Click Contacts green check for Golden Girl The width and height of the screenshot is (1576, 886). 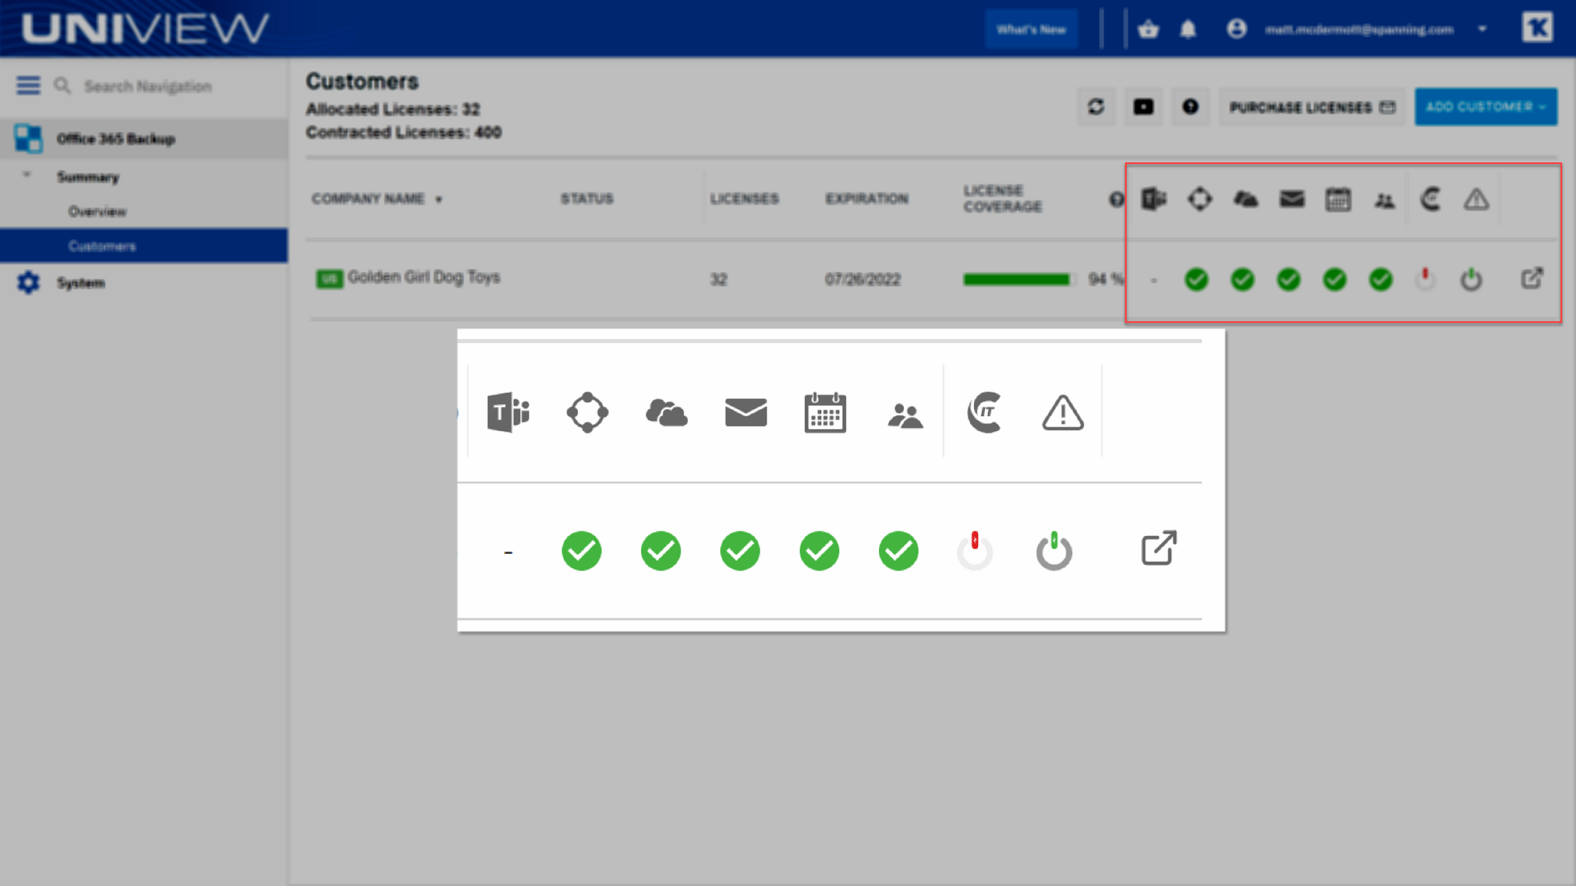[1381, 280]
